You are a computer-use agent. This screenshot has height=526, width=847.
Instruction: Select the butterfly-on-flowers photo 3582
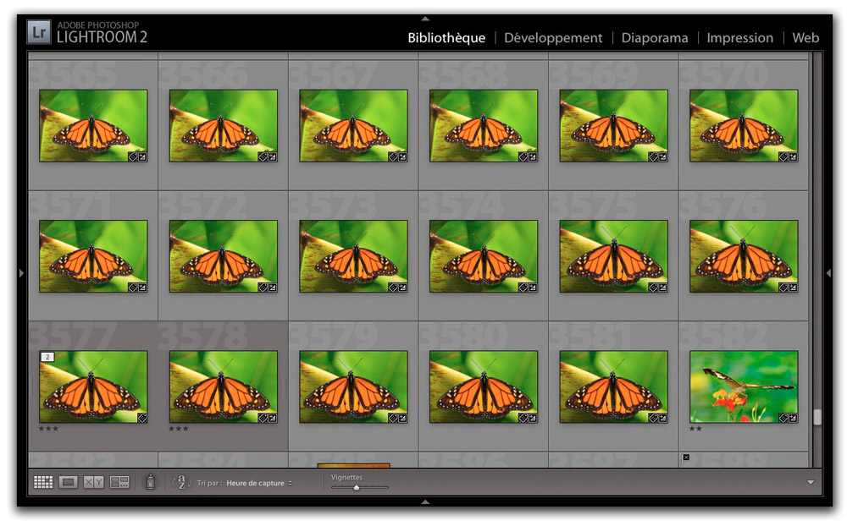744,386
